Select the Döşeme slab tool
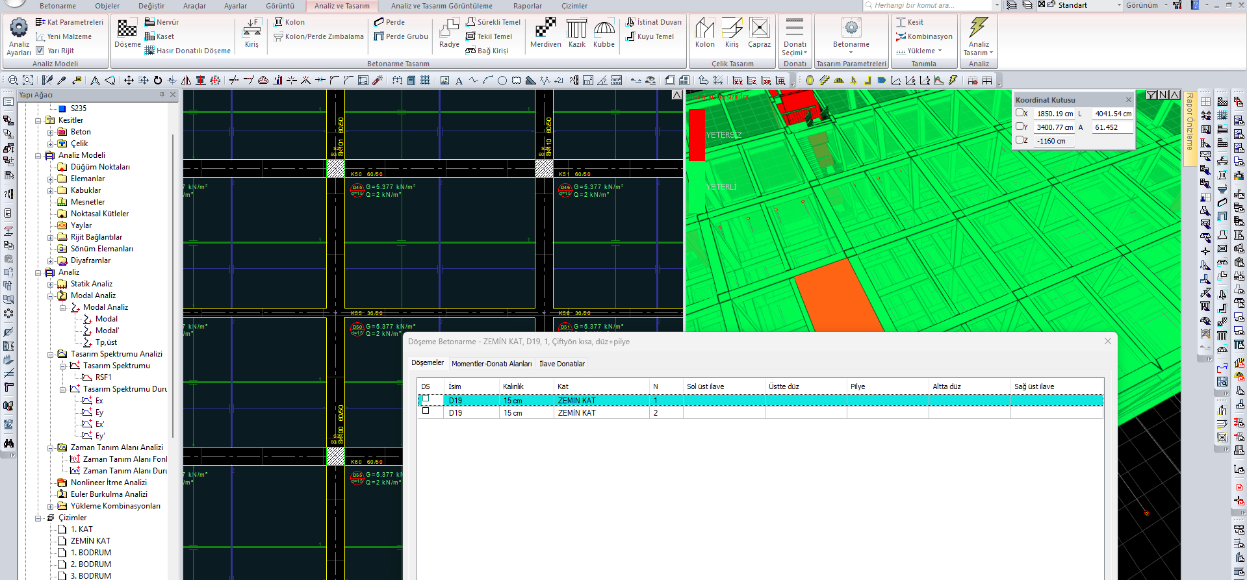The height and width of the screenshot is (580, 1247). [x=127, y=32]
